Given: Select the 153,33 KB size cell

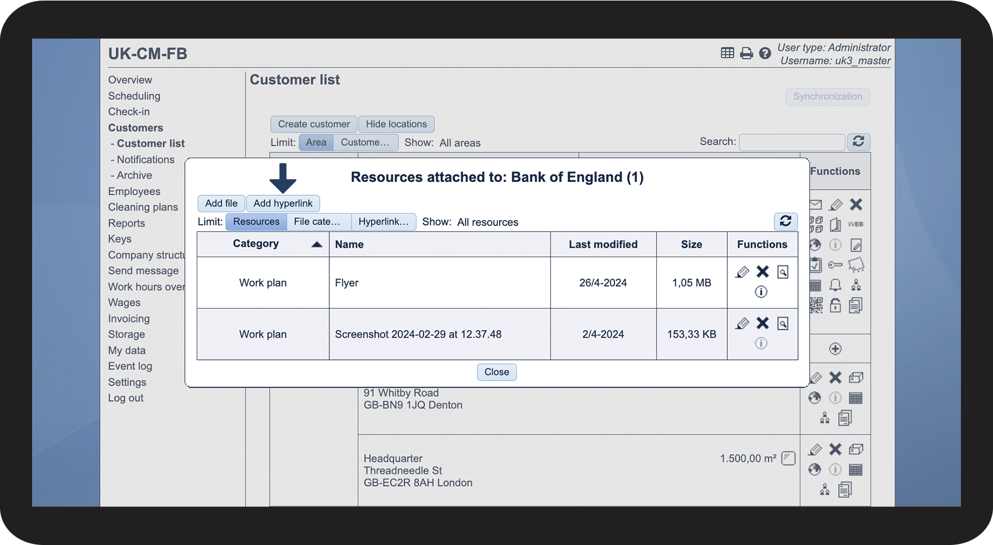Looking at the screenshot, I should tap(692, 334).
